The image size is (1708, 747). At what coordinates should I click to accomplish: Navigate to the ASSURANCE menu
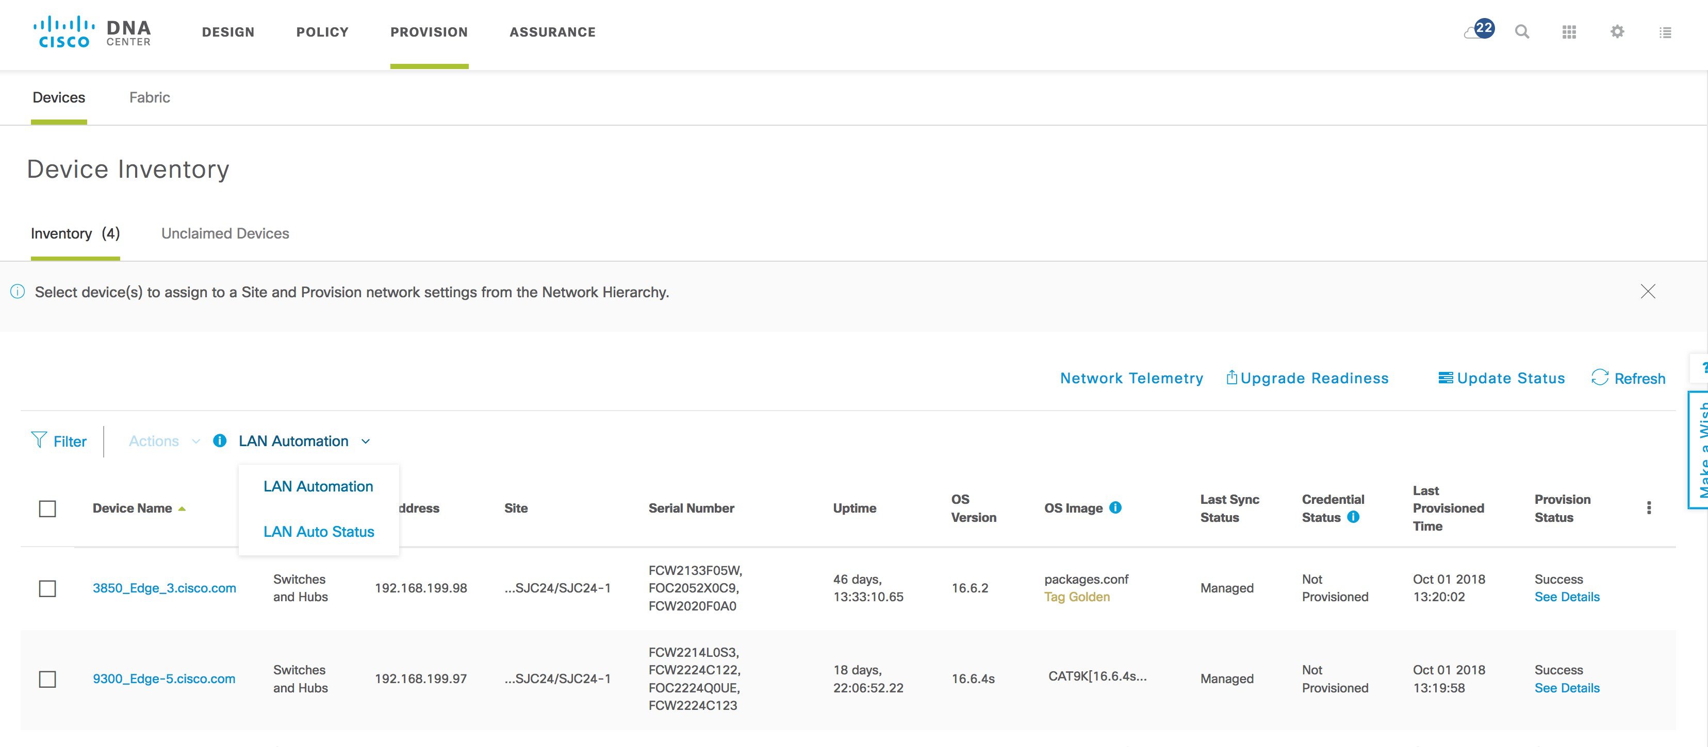pyautogui.click(x=552, y=32)
